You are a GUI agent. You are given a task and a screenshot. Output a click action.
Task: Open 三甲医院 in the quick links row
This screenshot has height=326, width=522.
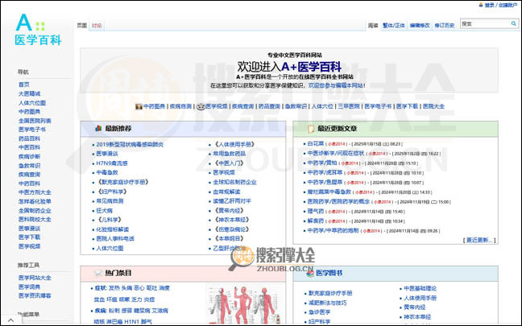tap(349, 106)
